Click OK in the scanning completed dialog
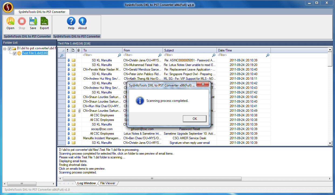This screenshot has width=335, height=195. (x=194, y=119)
